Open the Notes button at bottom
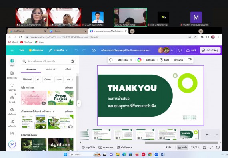 (x=88, y=148)
